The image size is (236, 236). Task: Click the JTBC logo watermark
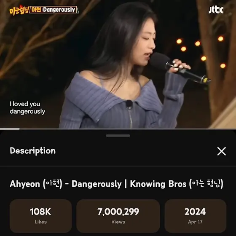pos(216,10)
